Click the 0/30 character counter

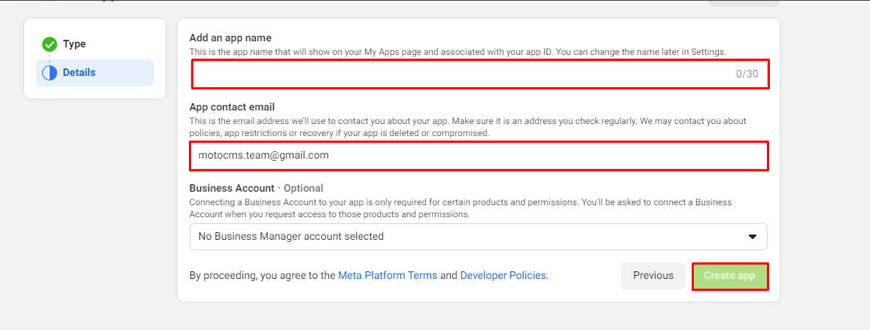[x=747, y=74]
